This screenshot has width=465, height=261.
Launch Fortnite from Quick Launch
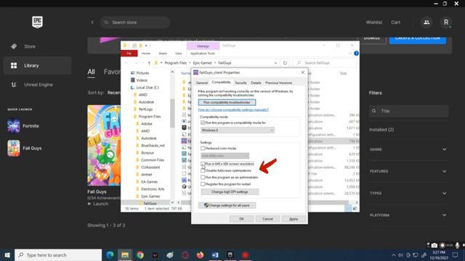point(24,126)
